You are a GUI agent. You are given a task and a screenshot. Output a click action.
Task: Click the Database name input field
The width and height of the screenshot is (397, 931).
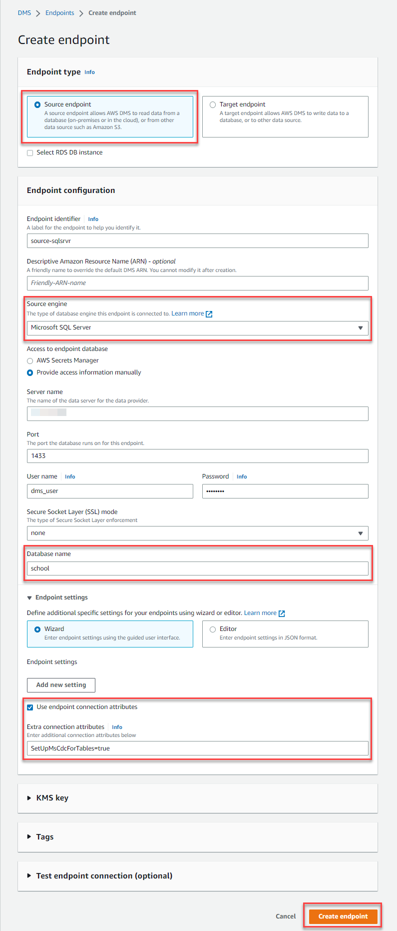tap(197, 568)
